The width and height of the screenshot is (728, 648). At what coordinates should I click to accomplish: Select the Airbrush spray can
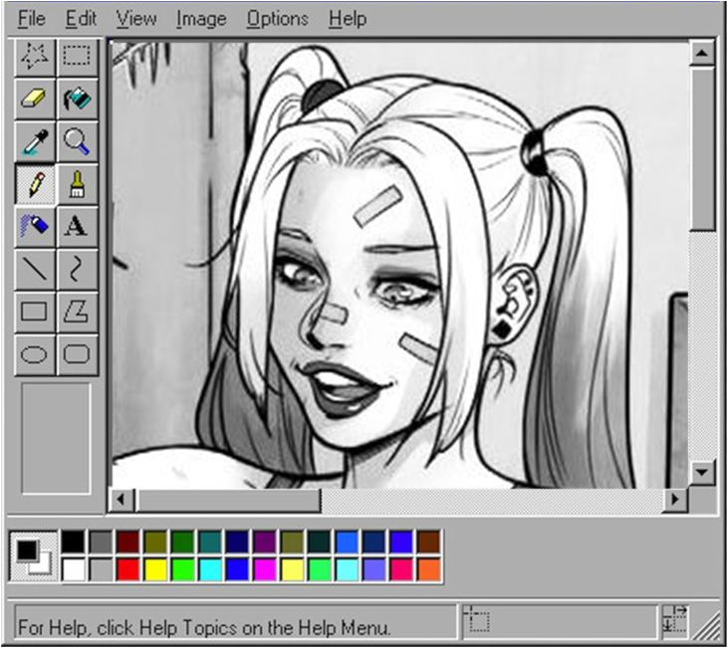click(35, 227)
